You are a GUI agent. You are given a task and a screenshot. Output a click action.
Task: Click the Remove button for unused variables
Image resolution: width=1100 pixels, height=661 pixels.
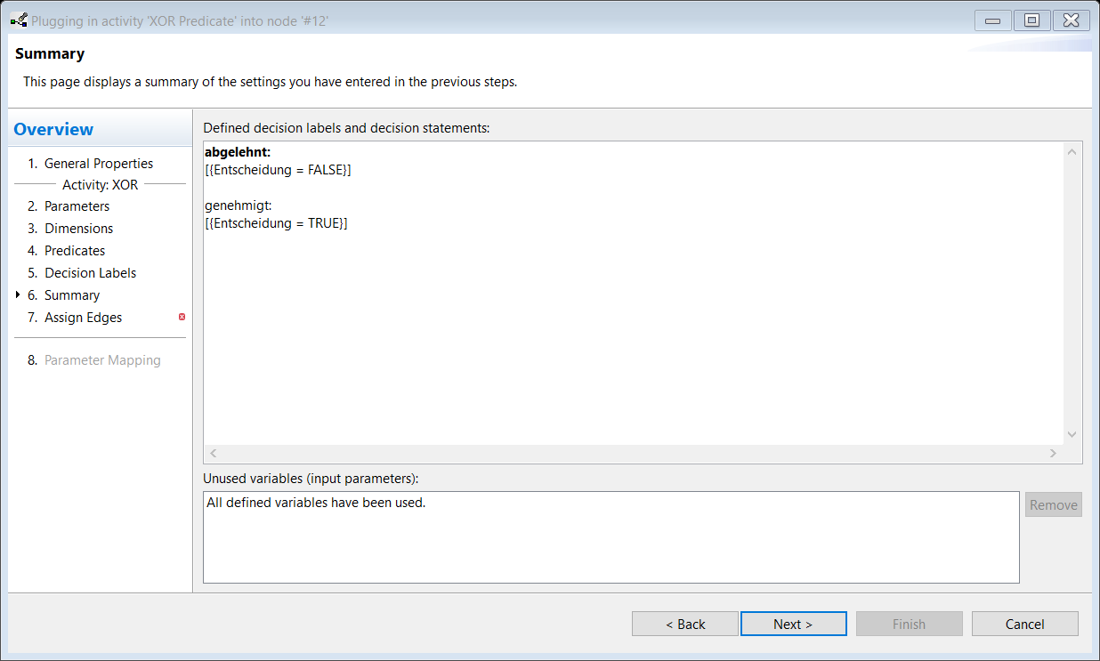[x=1054, y=504]
